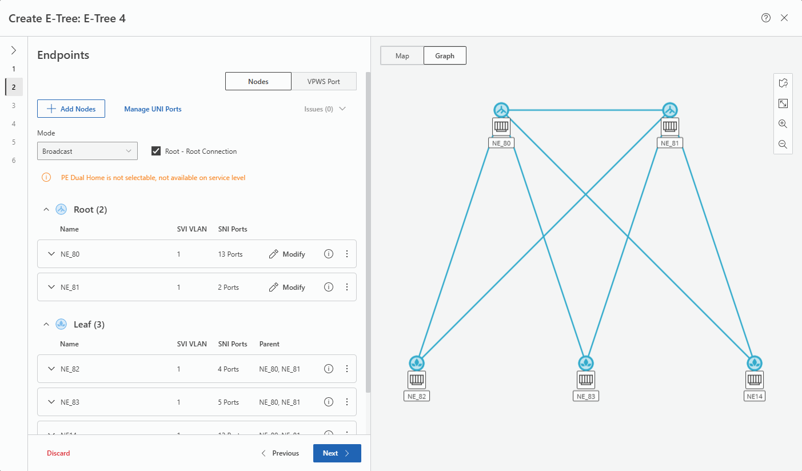This screenshot has height=471, width=802.
Task: Open more options menu for NE_81
Action: coord(347,288)
